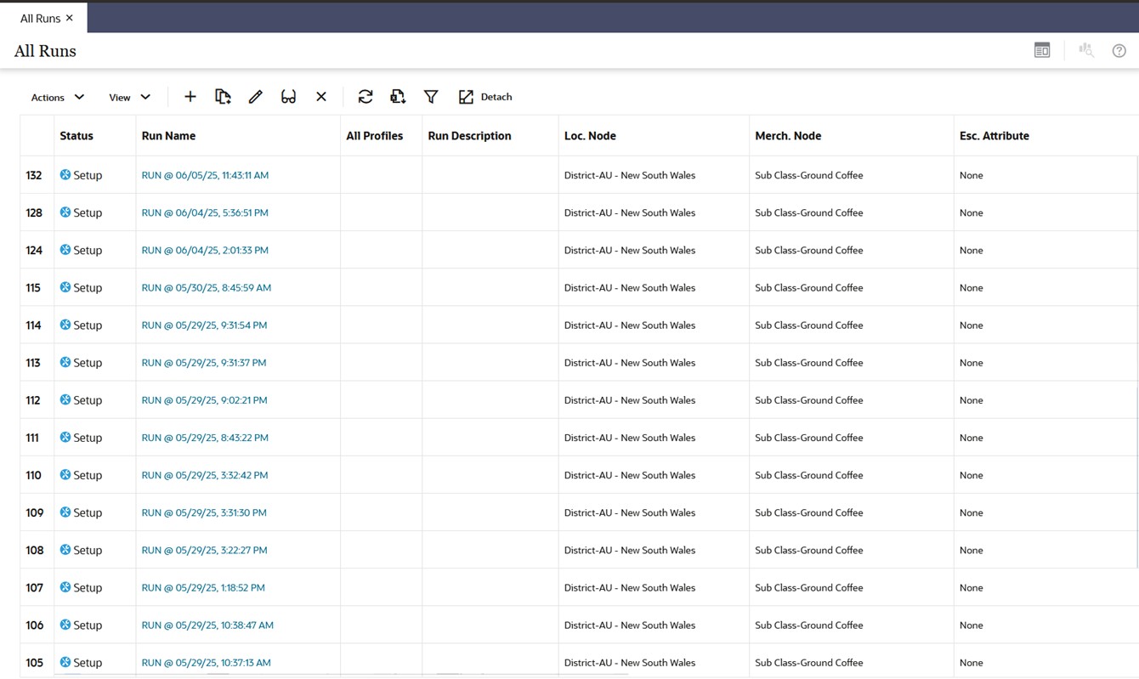Click the Run Name column header
The height and width of the screenshot is (679, 1139).
pyautogui.click(x=168, y=135)
